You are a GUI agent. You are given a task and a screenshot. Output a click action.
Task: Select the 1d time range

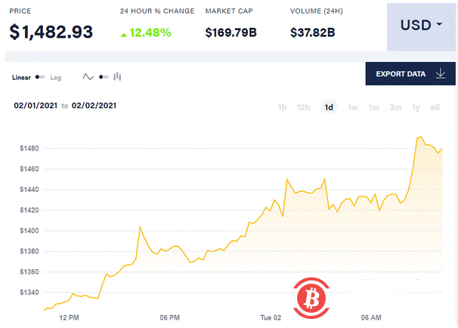329,107
